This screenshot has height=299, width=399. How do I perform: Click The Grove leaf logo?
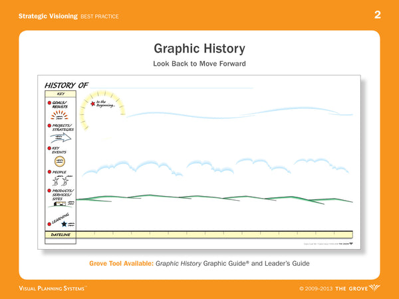[375, 288]
